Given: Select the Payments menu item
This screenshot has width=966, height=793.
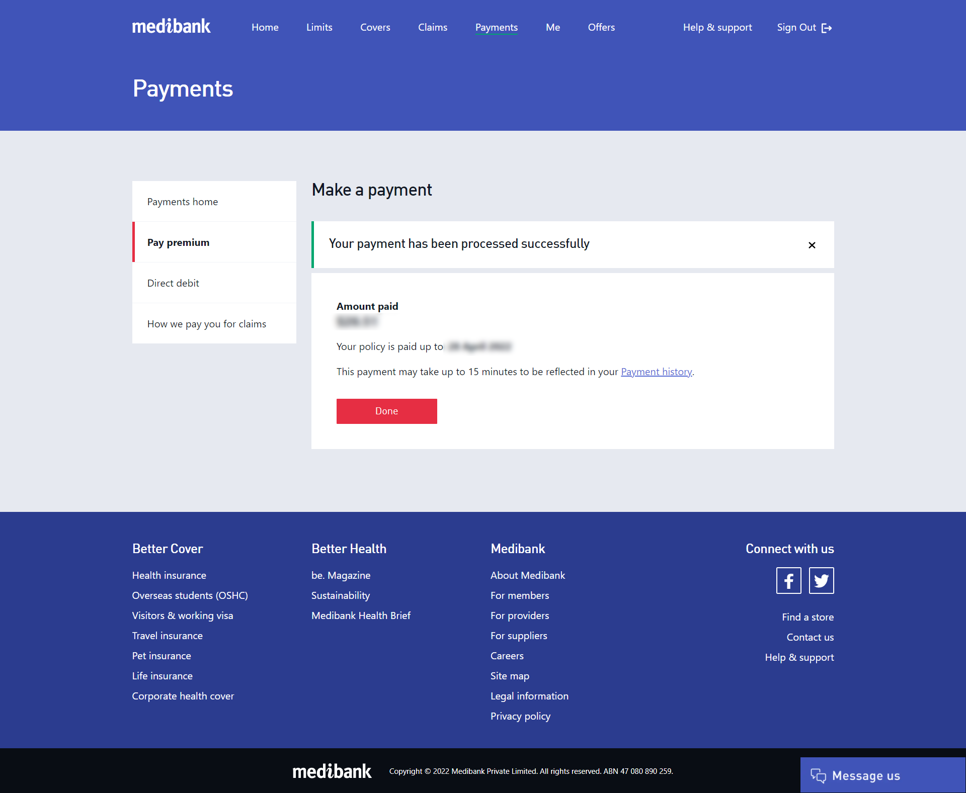Looking at the screenshot, I should click(x=496, y=27).
